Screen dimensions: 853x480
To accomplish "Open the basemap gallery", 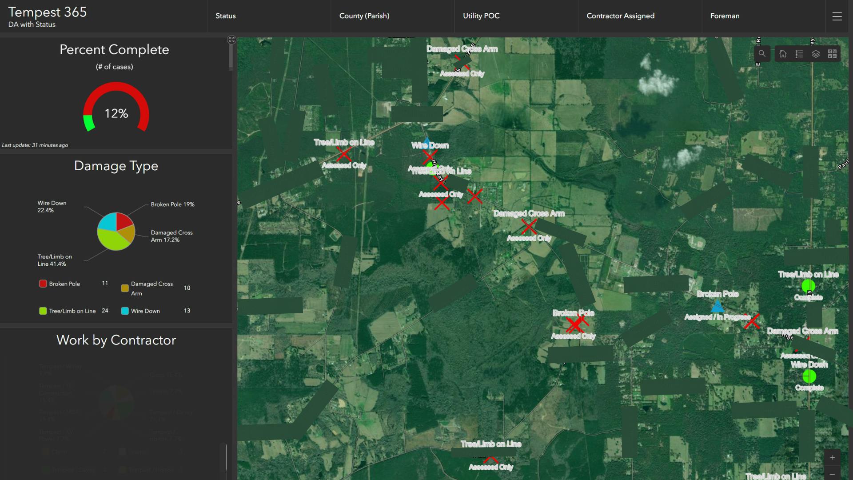I will (832, 54).
